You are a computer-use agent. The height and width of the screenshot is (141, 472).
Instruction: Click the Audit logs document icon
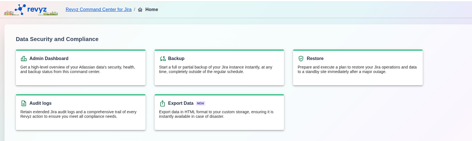point(24,103)
